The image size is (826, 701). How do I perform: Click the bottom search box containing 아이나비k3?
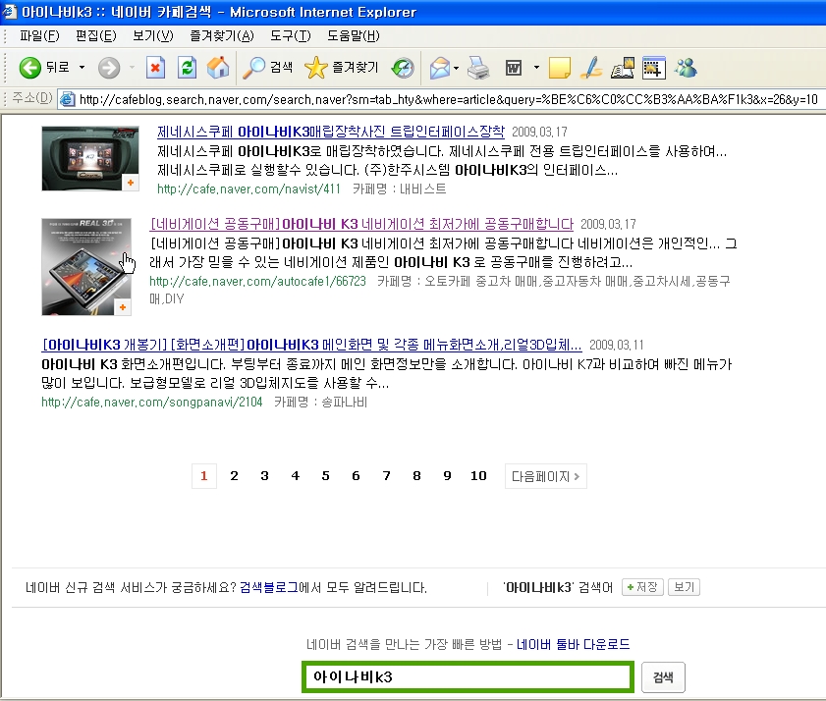(x=468, y=677)
